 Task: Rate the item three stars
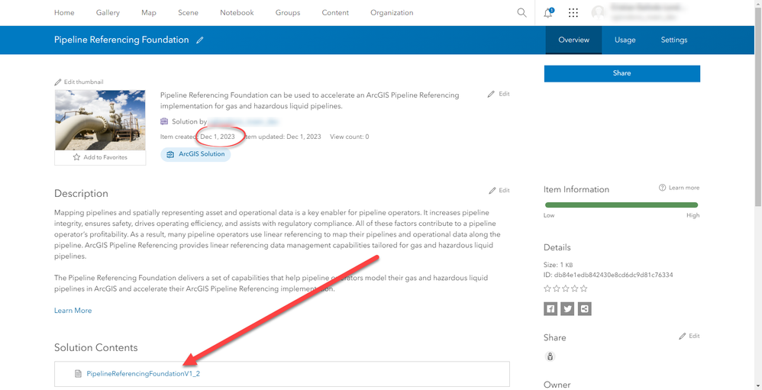click(x=566, y=288)
